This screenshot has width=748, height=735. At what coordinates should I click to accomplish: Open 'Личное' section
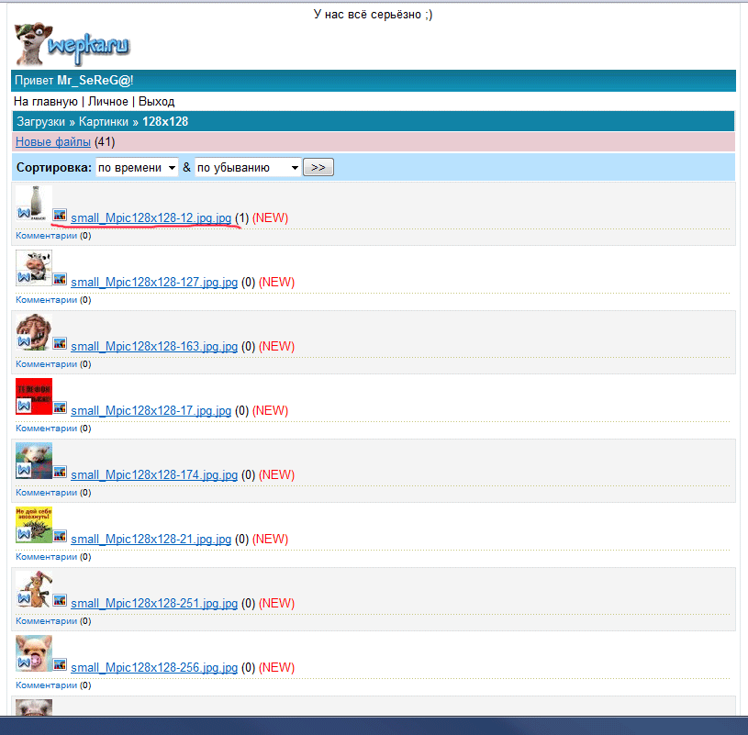pos(107,102)
